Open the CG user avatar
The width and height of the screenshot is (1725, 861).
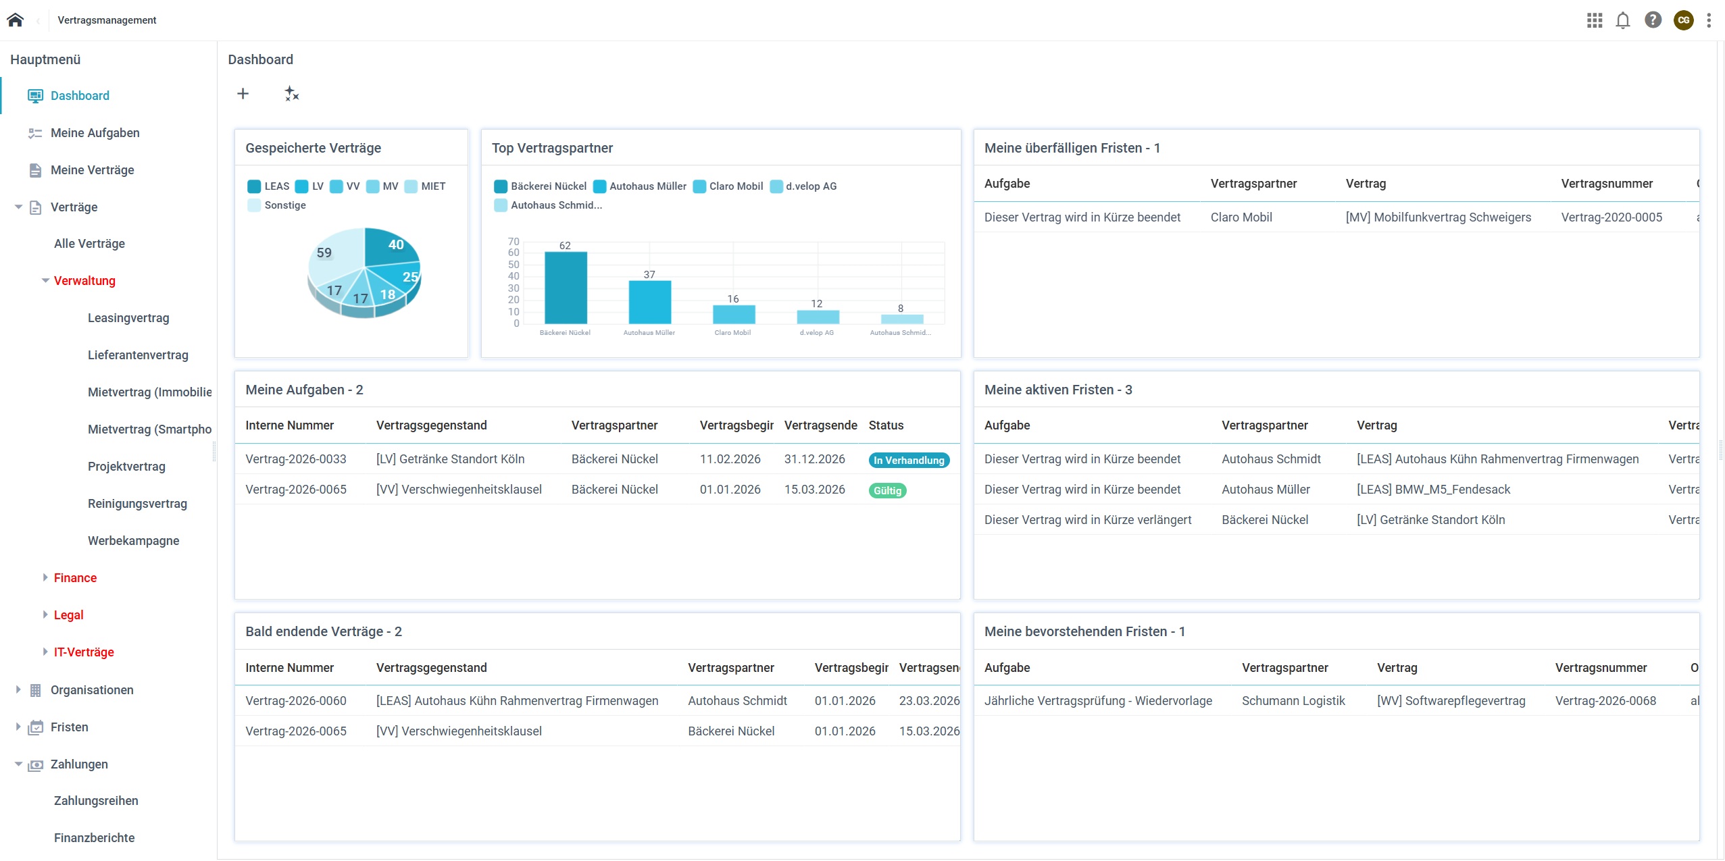[x=1682, y=20]
